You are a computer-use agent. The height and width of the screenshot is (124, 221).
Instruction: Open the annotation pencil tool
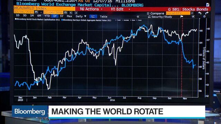[x=193, y=17]
